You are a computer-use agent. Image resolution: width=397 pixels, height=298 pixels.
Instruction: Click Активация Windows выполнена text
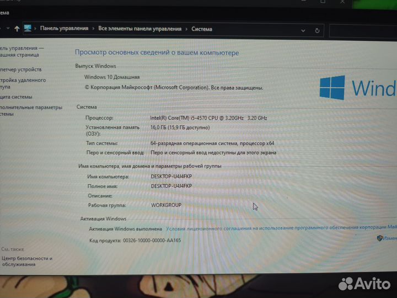(x=125, y=229)
